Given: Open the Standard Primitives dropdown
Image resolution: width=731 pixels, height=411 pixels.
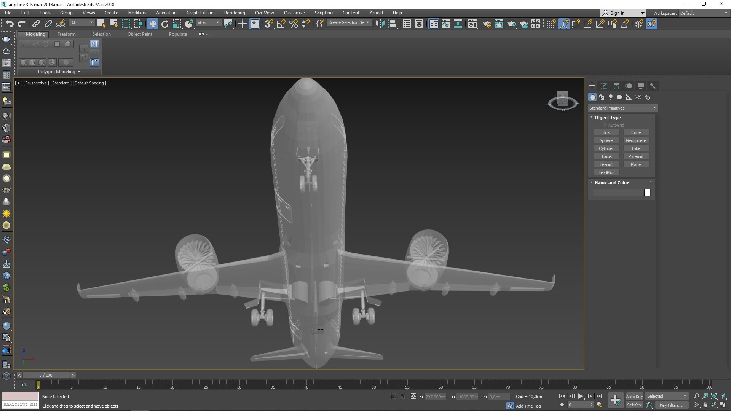Looking at the screenshot, I should click(x=622, y=108).
